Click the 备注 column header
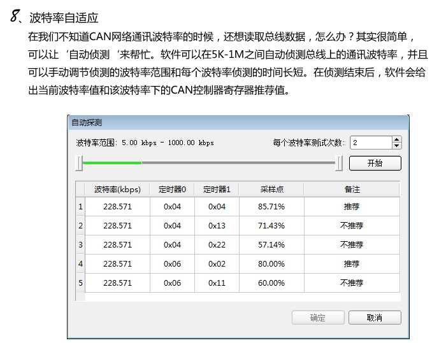446x343 pixels. click(352, 190)
